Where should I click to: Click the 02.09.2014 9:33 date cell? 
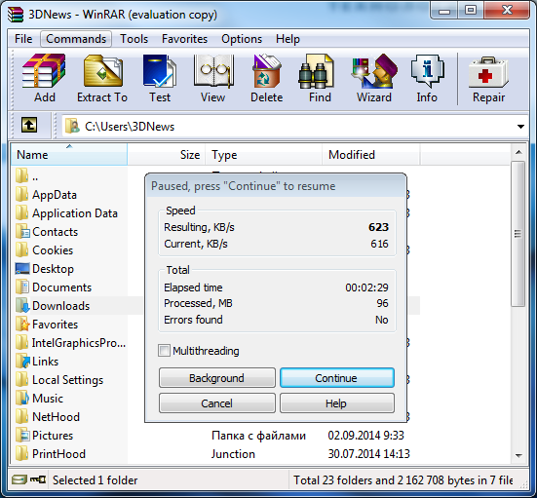365,436
